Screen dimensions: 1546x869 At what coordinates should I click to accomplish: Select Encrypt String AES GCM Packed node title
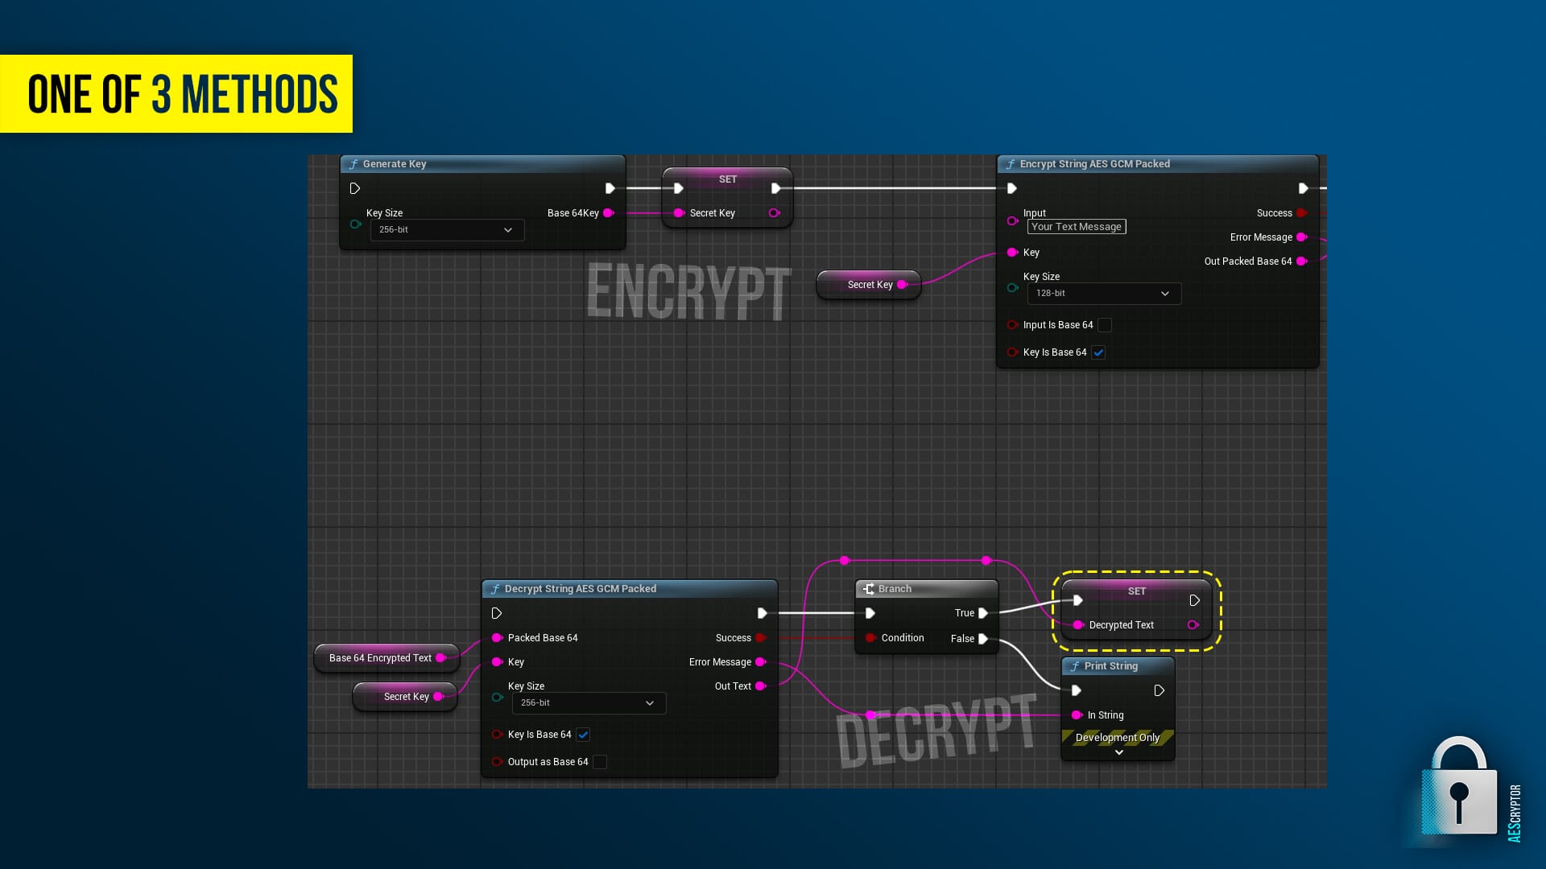[1094, 164]
